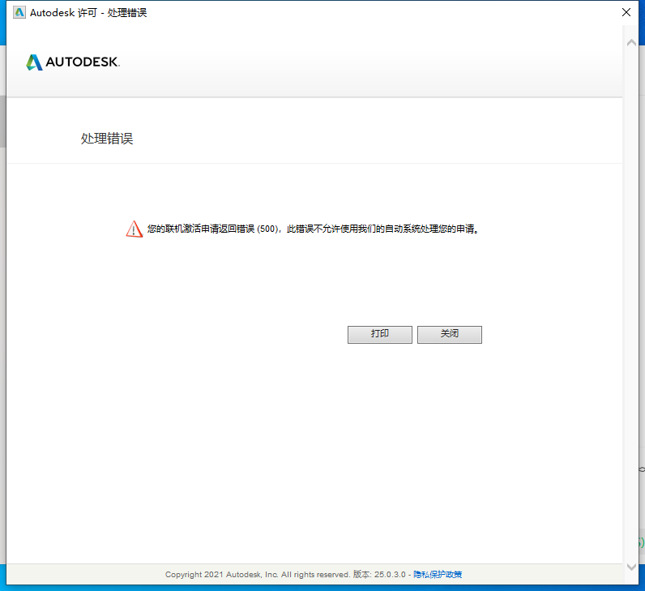
Task: Click the red warning triangle icon
Action: coord(134,229)
